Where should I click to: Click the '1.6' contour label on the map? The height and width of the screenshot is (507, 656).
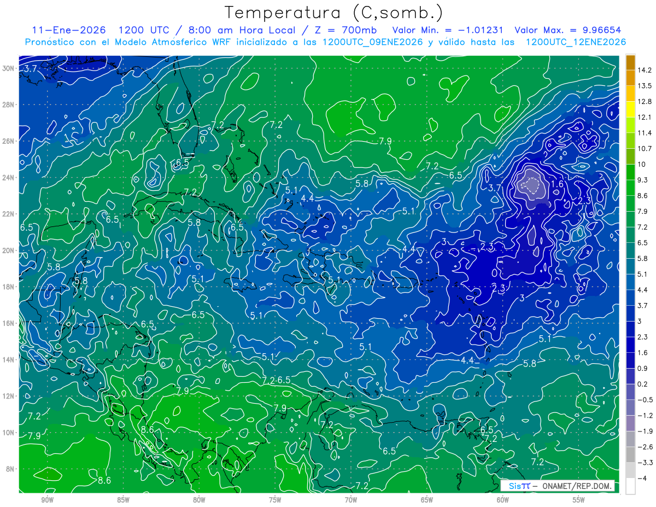[557, 184]
